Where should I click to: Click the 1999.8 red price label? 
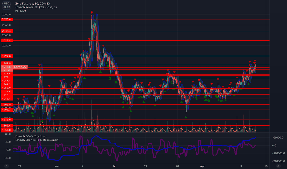6,56
